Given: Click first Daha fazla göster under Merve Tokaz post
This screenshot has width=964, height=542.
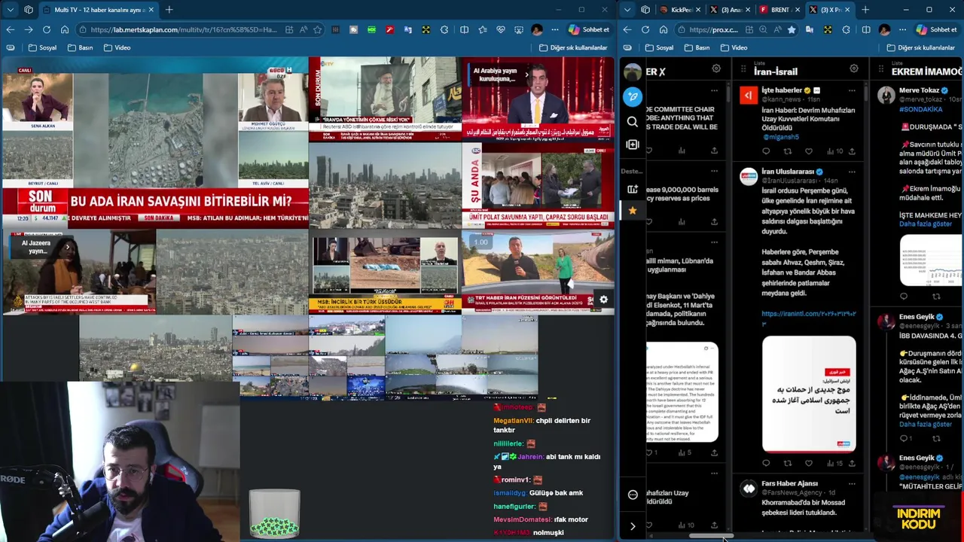Looking at the screenshot, I should [x=925, y=224].
